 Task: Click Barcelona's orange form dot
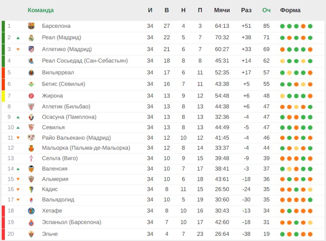coord(303,26)
